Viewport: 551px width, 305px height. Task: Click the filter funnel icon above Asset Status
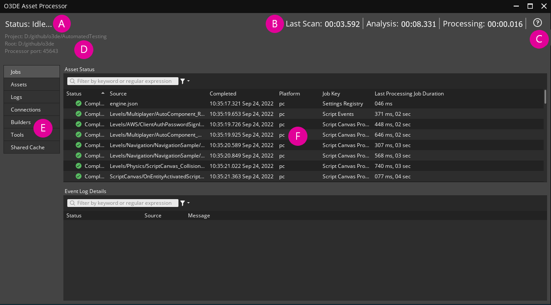182,81
